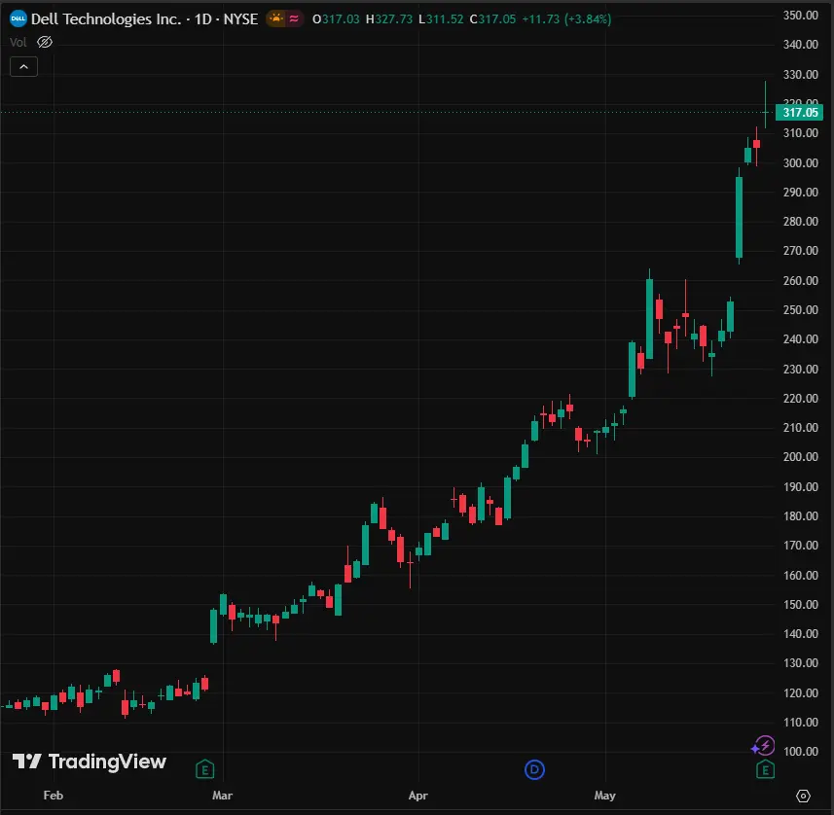The image size is (834, 815).
Task: Open the earnings marker E at chart's right edge
Action: (765, 769)
